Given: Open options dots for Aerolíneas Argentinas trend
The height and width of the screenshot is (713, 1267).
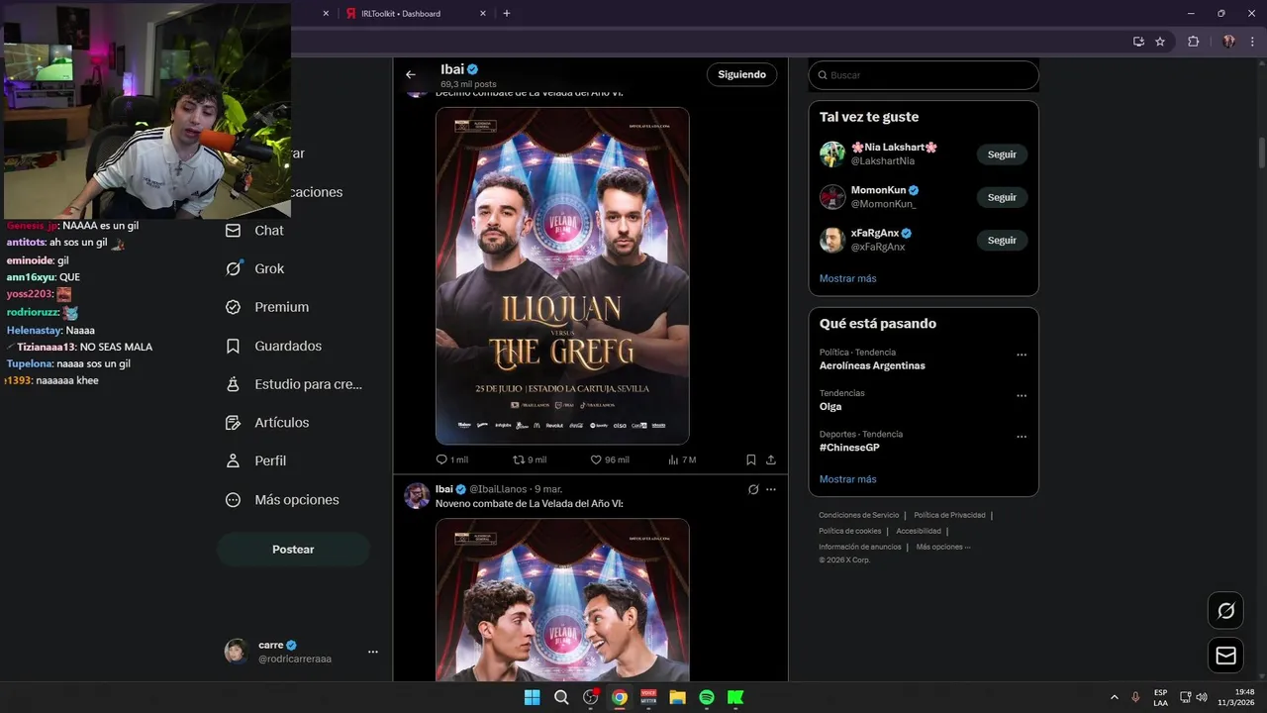Looking at the screenshot, I should point(1022,355).
